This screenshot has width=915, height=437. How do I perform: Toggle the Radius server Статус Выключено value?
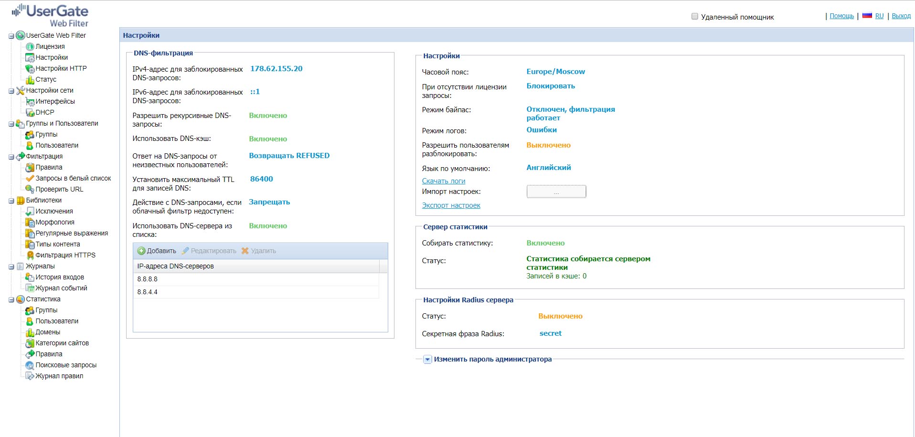pyautogui.click(x=560, y=316)
